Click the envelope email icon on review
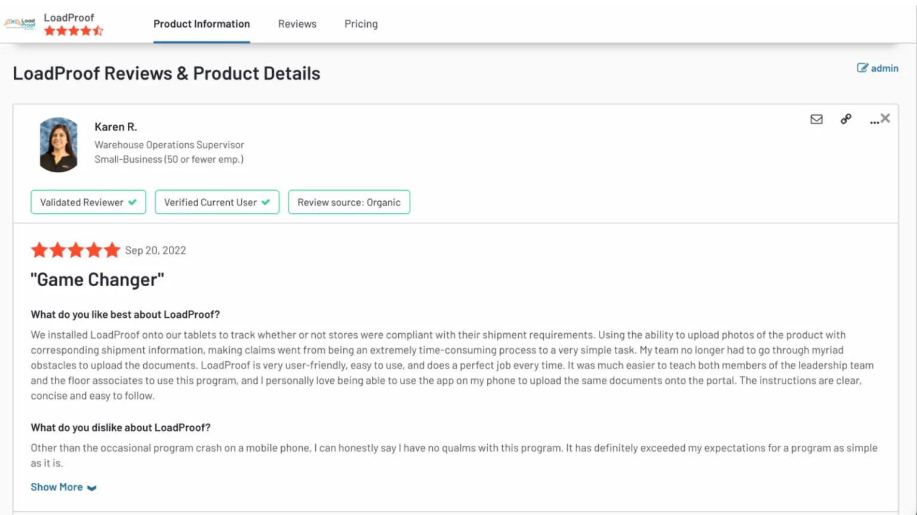 [x=817, y=119]
